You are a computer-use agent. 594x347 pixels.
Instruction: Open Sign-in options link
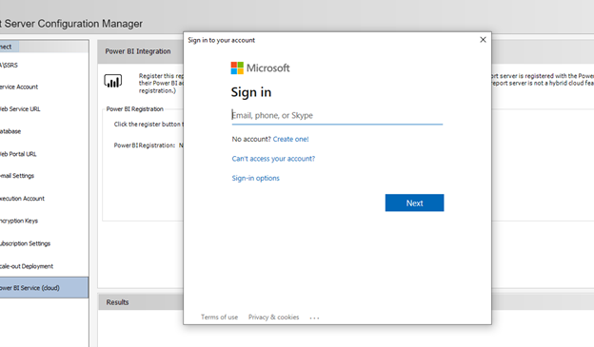(255, 178)
